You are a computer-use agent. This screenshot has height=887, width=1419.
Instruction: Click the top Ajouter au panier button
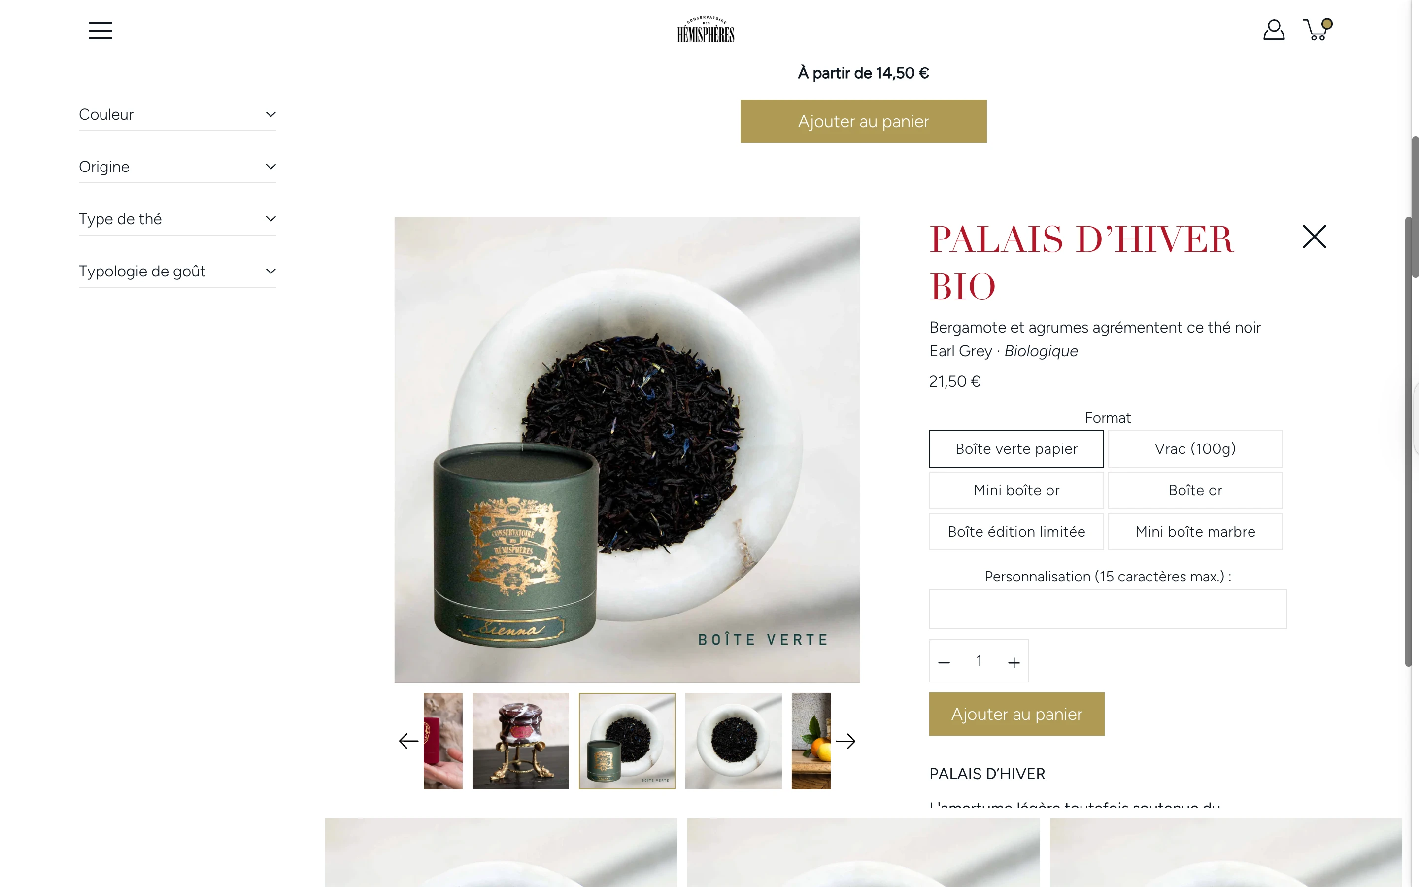863,121
